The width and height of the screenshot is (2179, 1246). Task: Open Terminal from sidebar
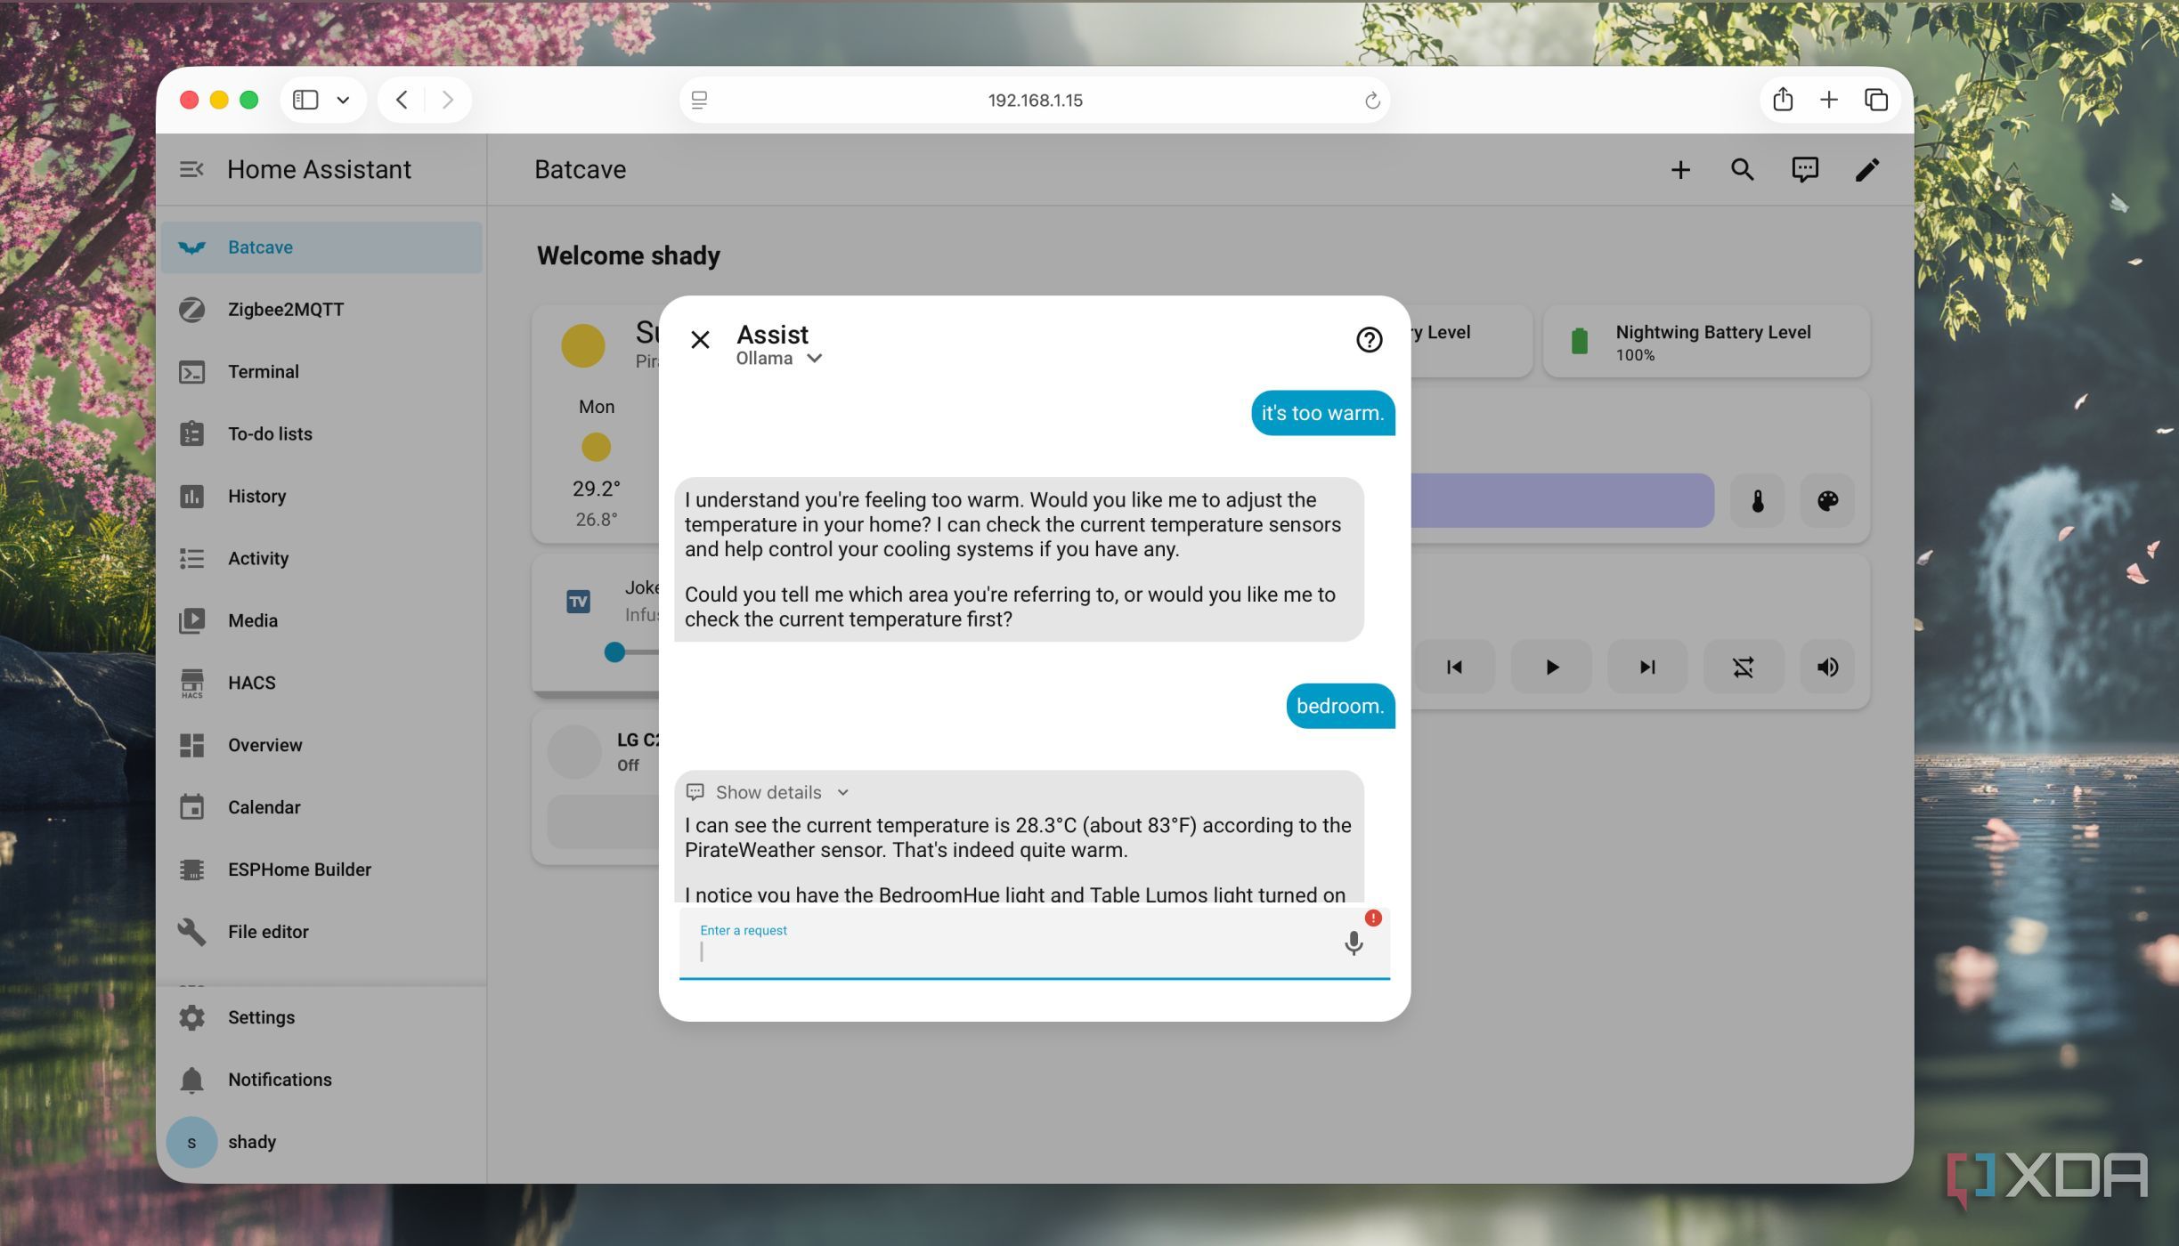[x=321, y=372]
